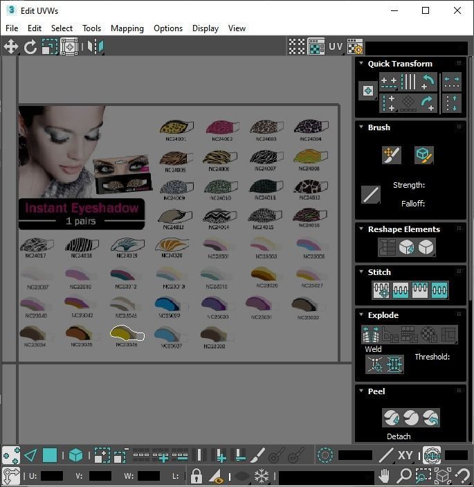
Task: Select the Move Selected Subobject tool
Action: [x=11, y=47]
